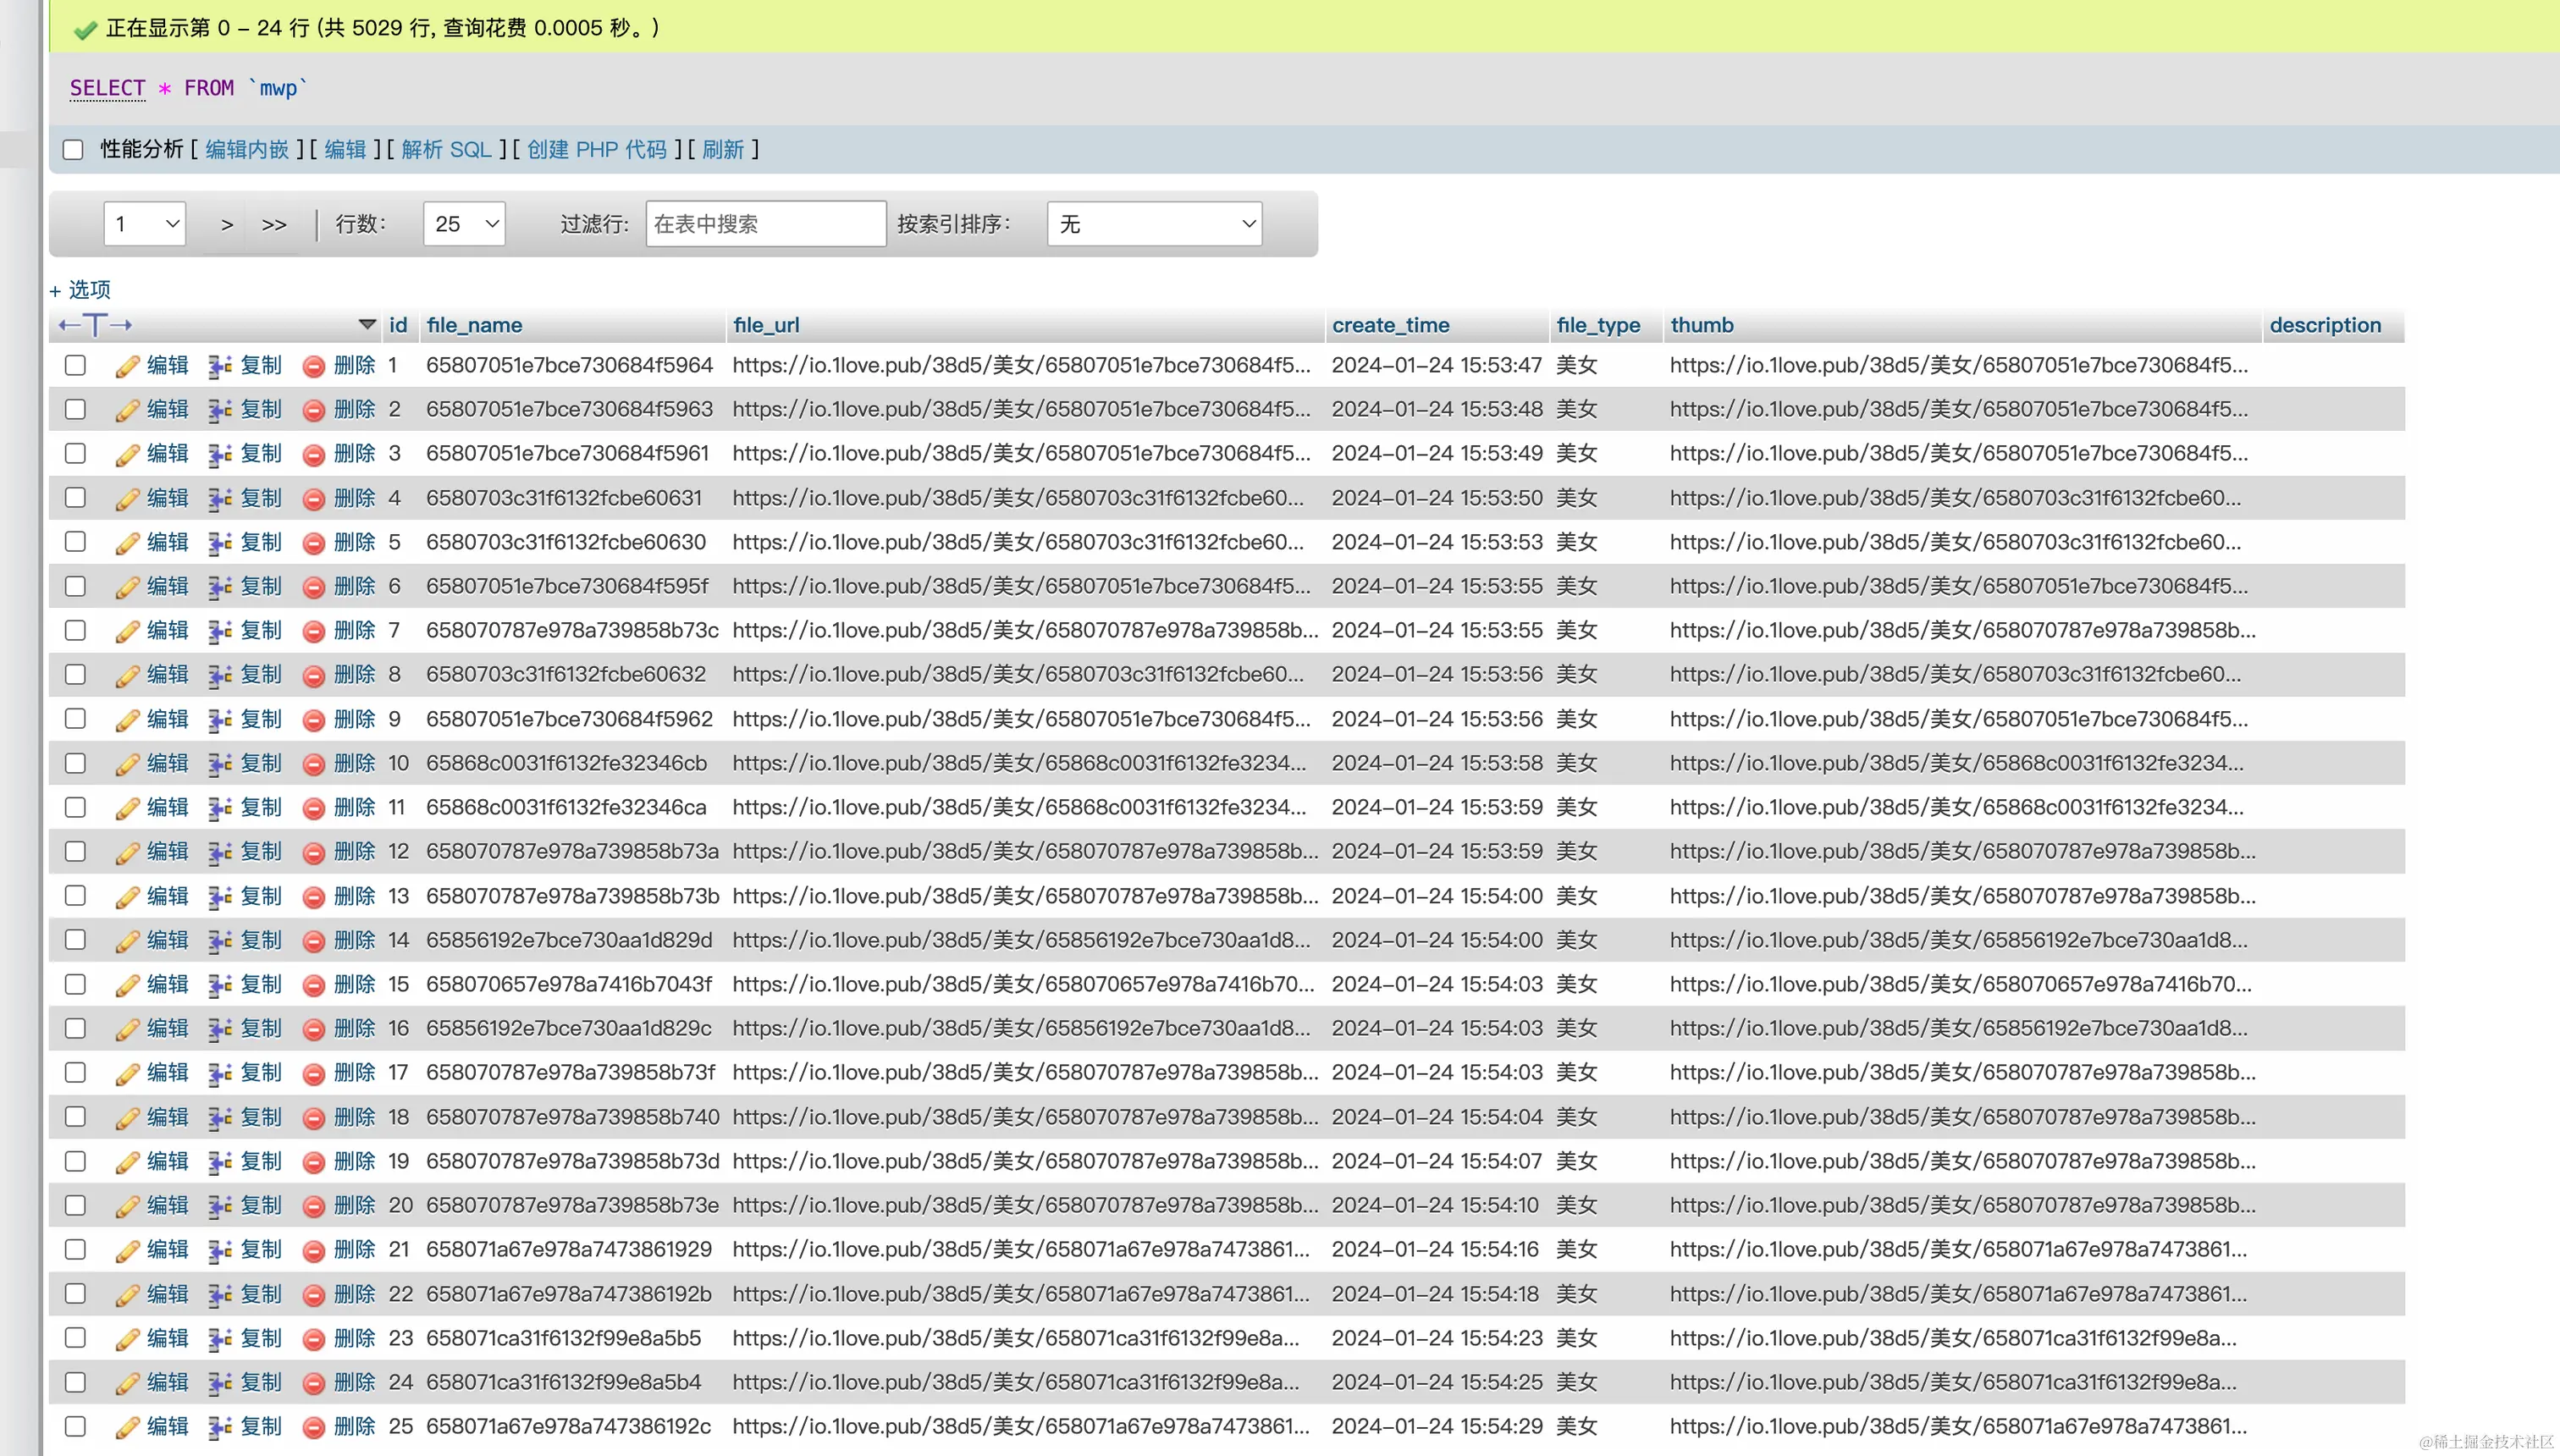
Task: Sort by the file_name column header
Action: 474,325
